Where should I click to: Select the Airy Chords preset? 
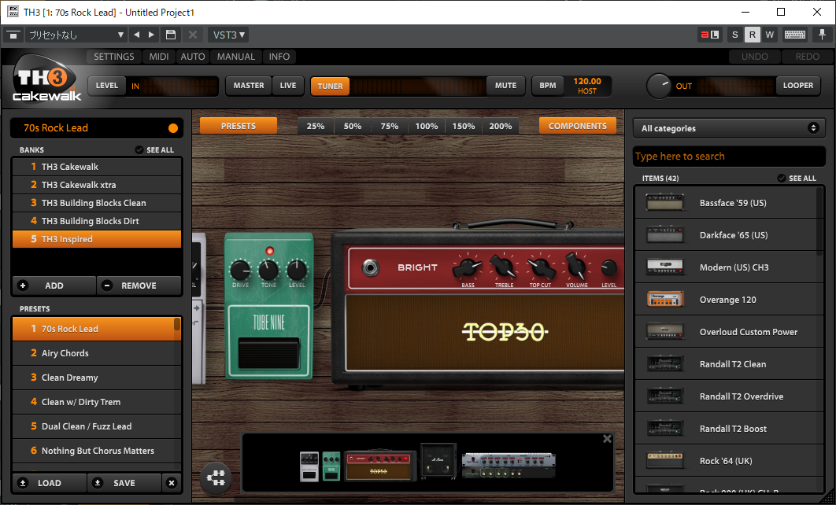tap(97, 353)
